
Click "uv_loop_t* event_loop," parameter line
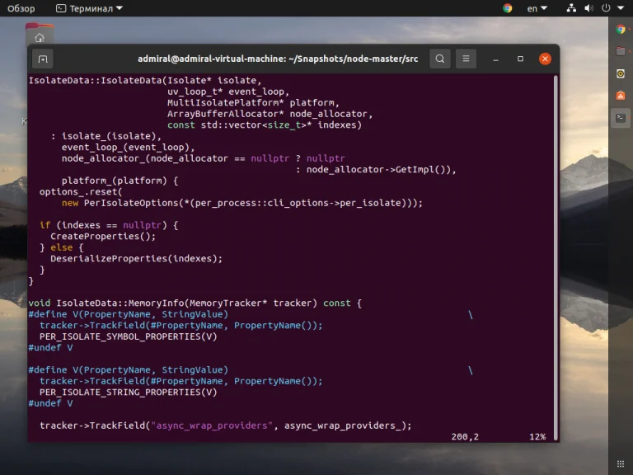click(x=228, y=92)
